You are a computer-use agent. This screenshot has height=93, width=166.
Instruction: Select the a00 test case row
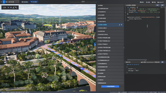coord(110,9)
